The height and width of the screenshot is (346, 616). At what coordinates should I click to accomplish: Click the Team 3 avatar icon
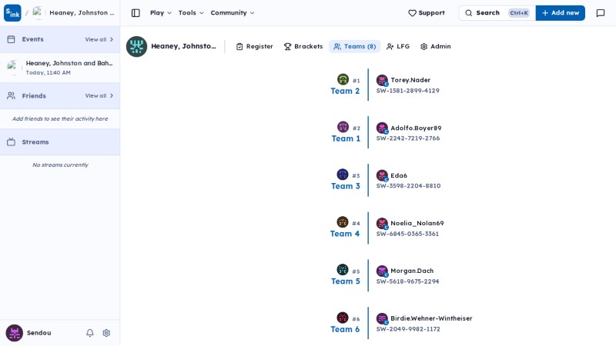click(343, 175)
